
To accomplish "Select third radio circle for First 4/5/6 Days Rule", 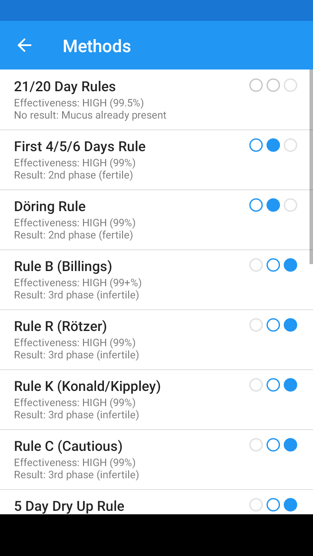I will click(290, 145).
